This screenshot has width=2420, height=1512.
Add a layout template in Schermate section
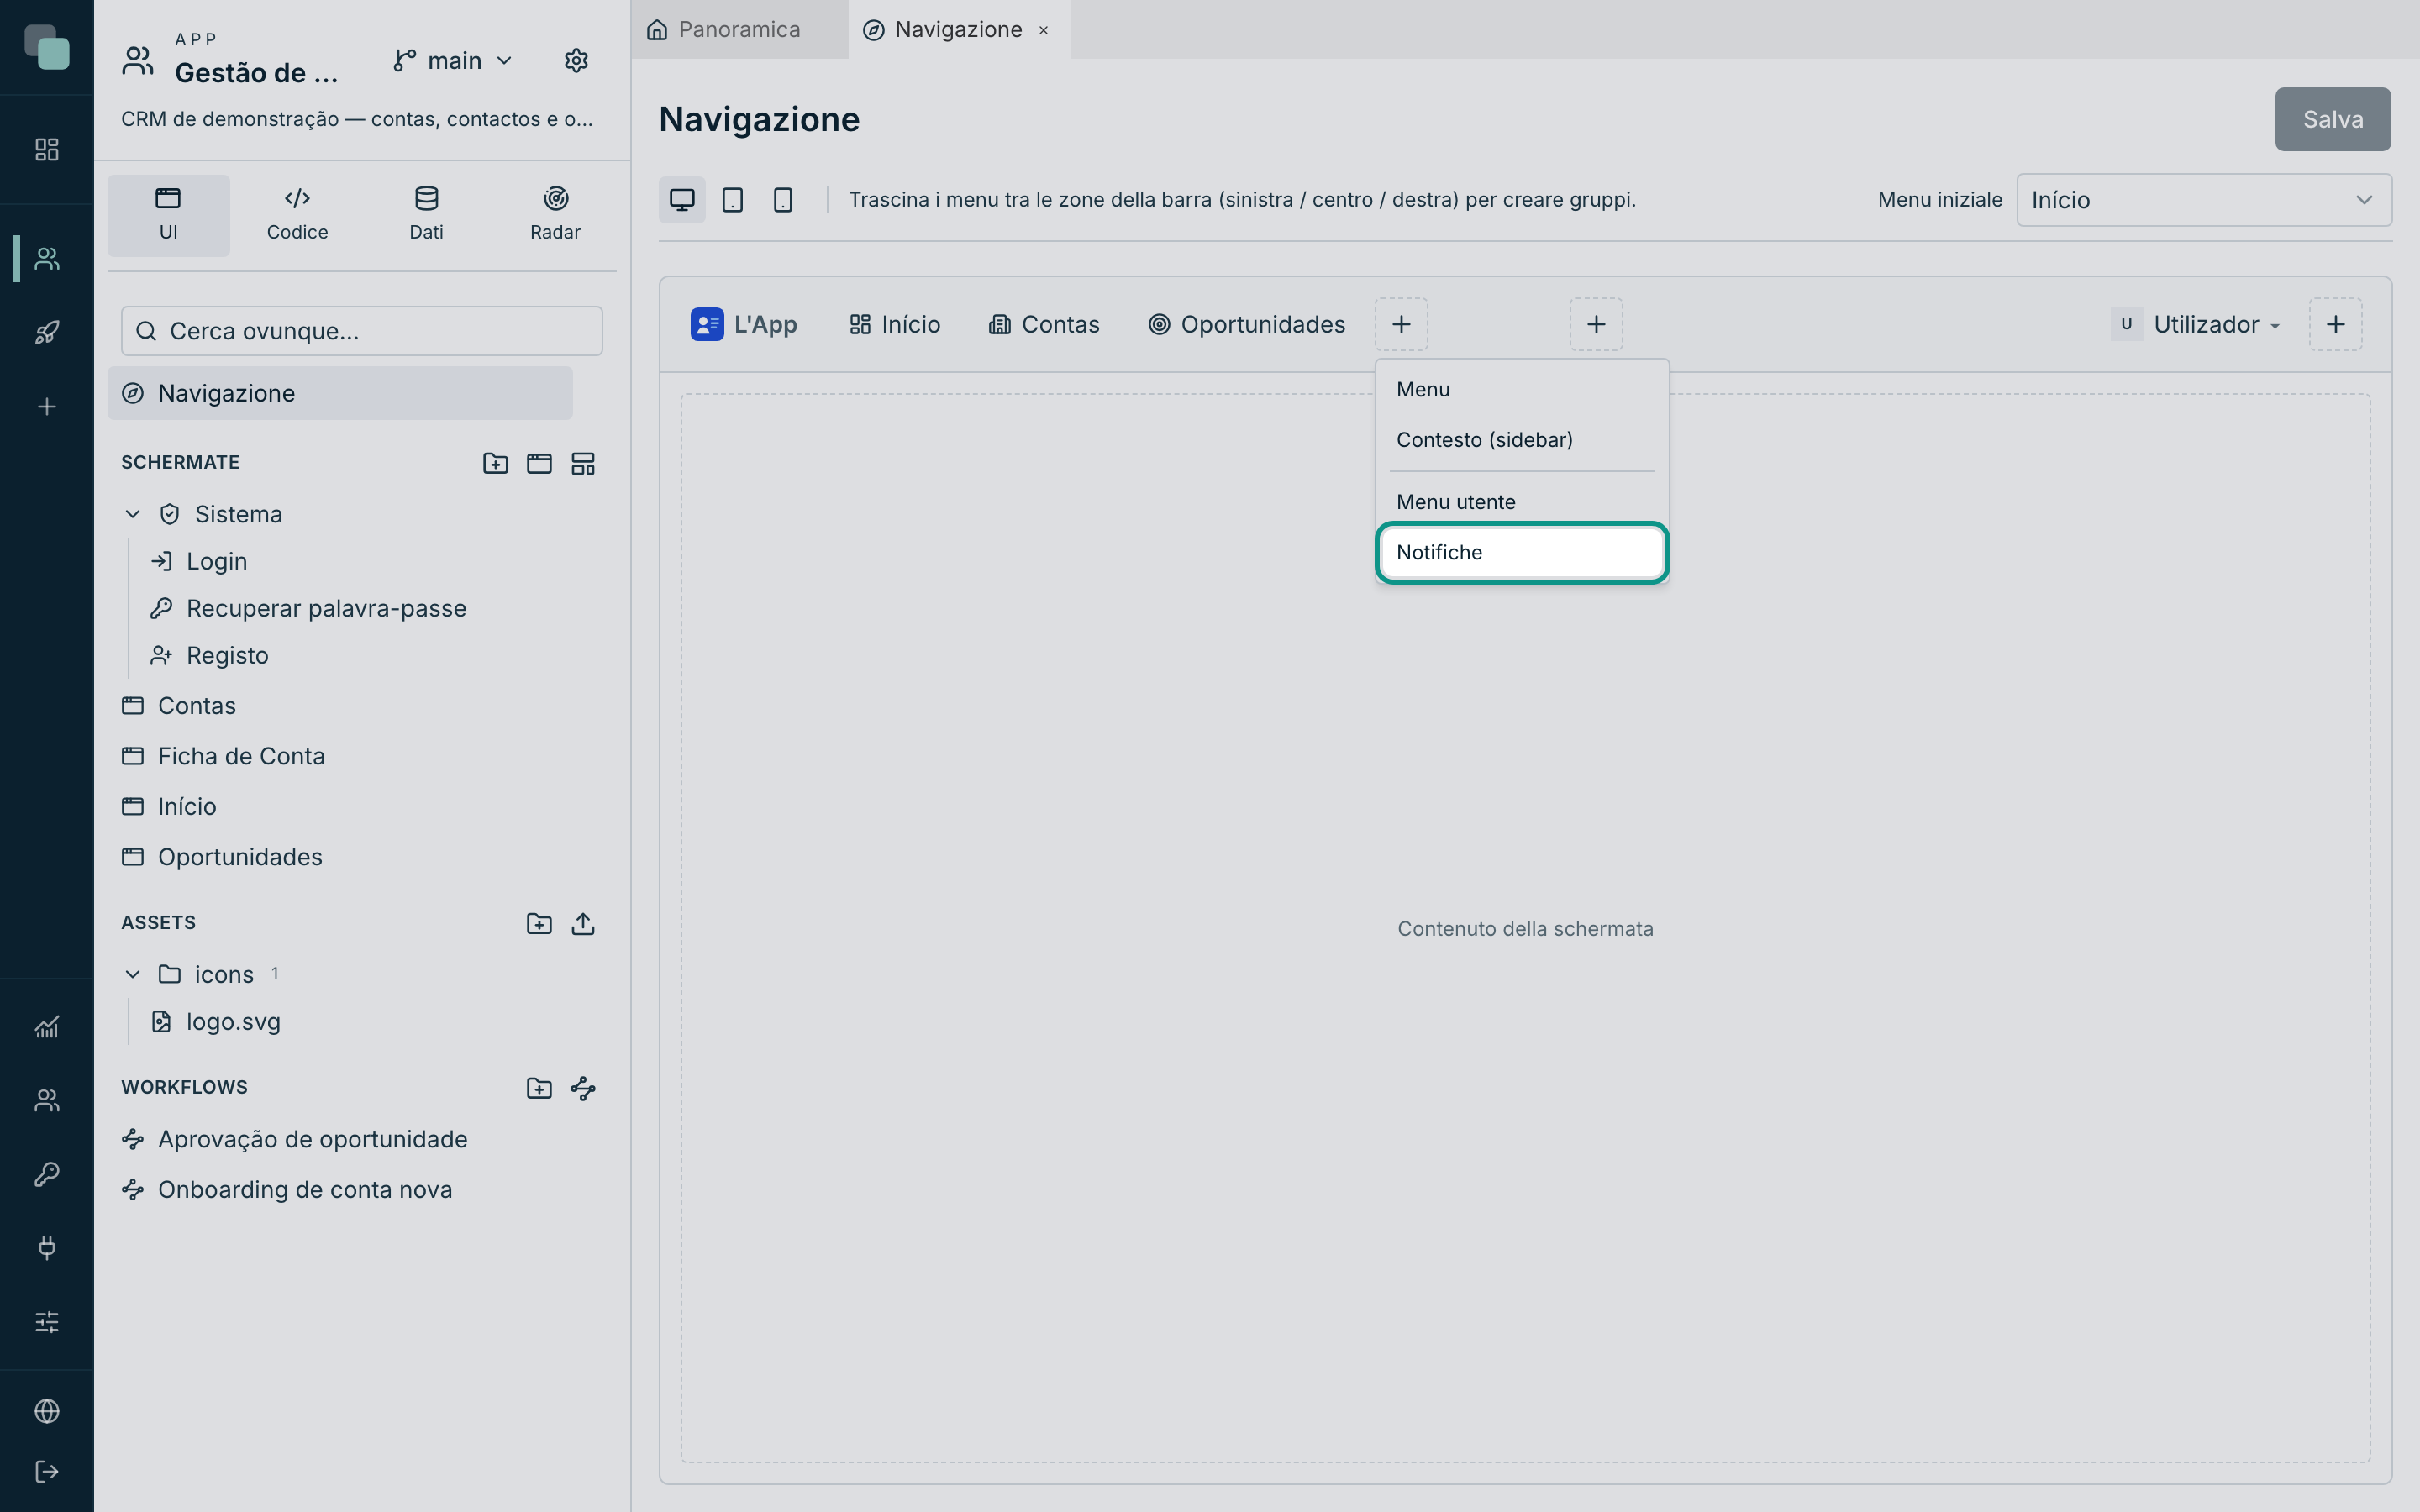click(x=583, y=463)
